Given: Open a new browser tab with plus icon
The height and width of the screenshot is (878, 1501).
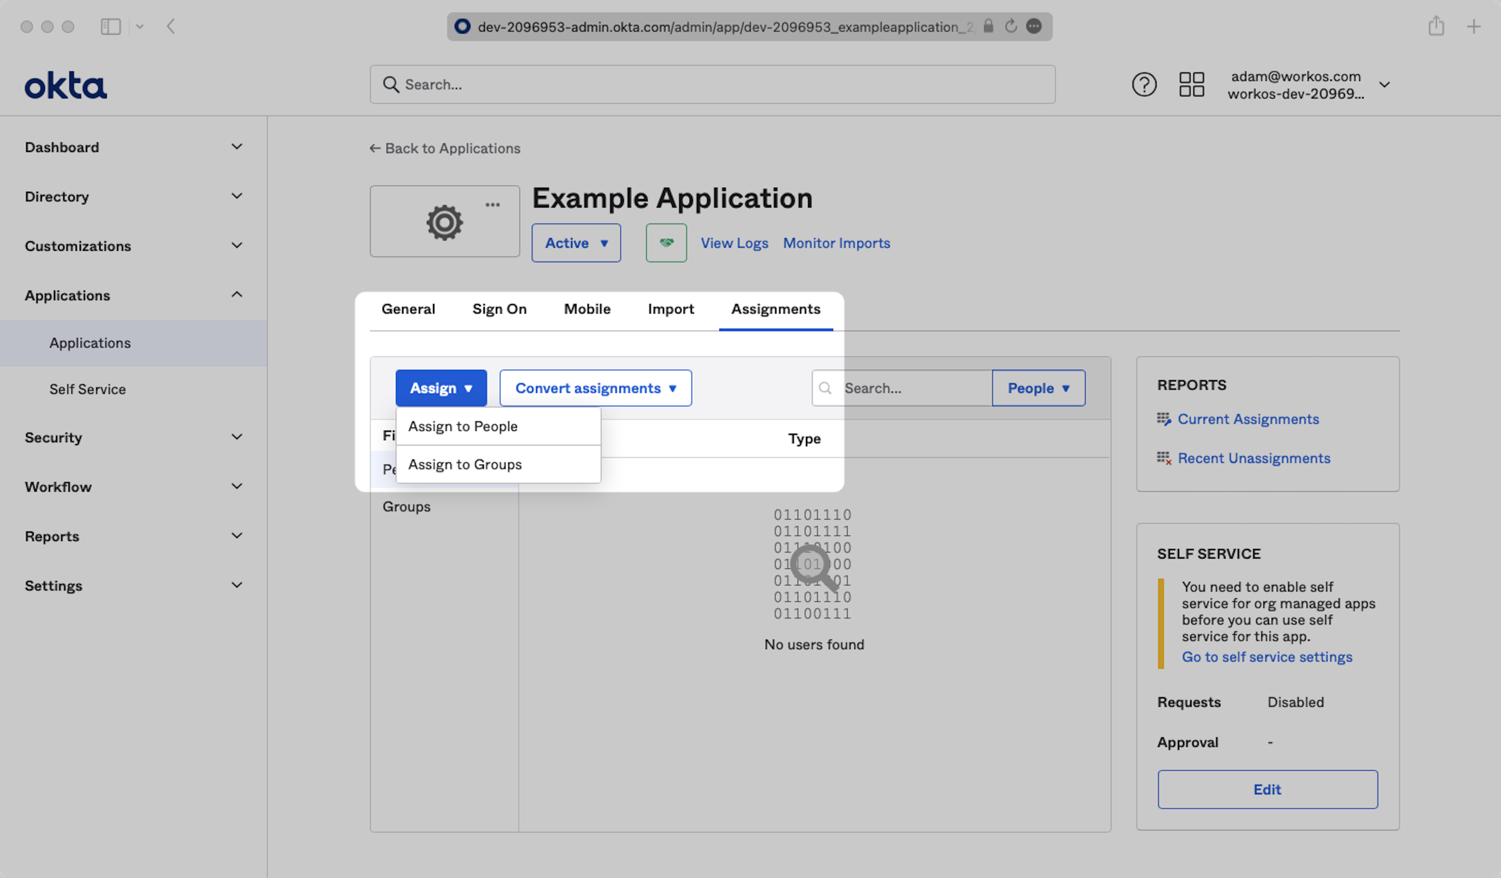Looking at the screenshot, I should tap(1473, 27).
